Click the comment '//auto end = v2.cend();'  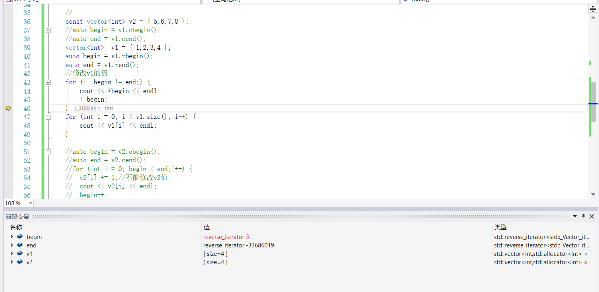click(x=106, y=160)
